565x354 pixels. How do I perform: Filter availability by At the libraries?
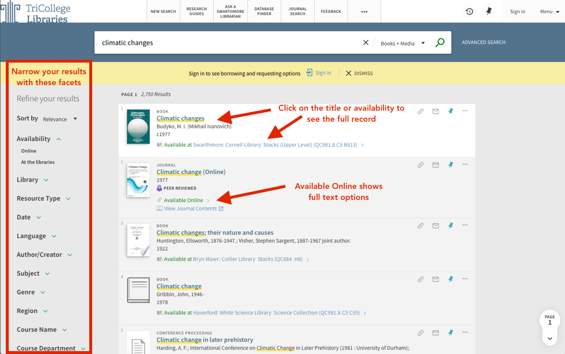coord(38,162)
